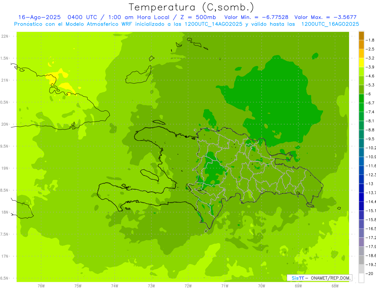
Task: Click the 20N latitude label
Action: pyautogui.click(x=5, y=124)
